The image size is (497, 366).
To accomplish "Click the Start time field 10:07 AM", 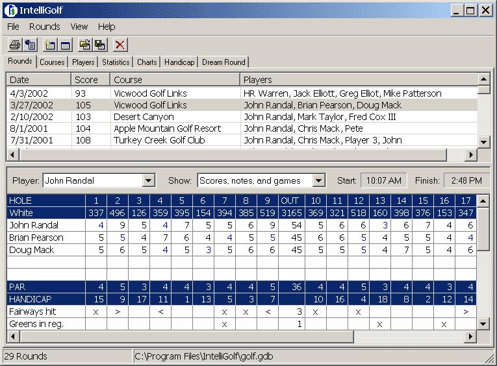I will click(384, 180).
